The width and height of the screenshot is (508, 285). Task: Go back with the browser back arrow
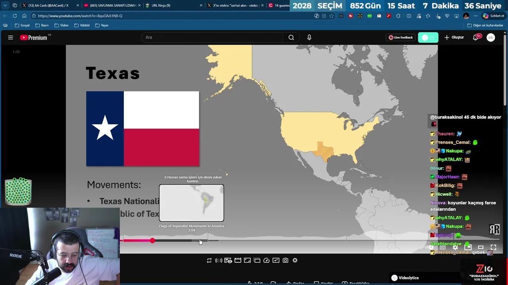(x=5, y=16)
